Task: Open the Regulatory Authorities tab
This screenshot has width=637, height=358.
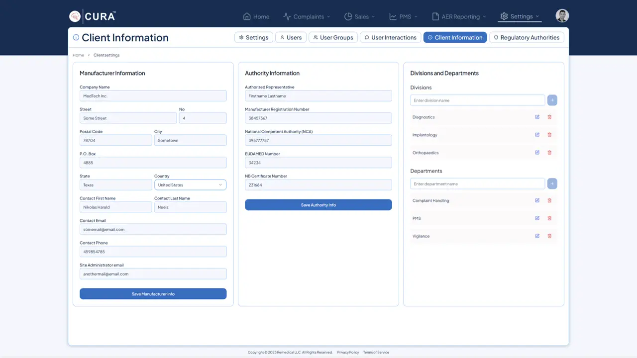Action: coord(526,37)
